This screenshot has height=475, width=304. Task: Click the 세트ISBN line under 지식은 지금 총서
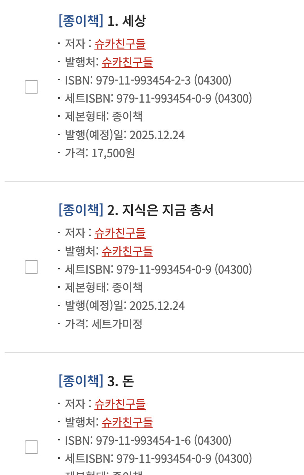[158, 269]
